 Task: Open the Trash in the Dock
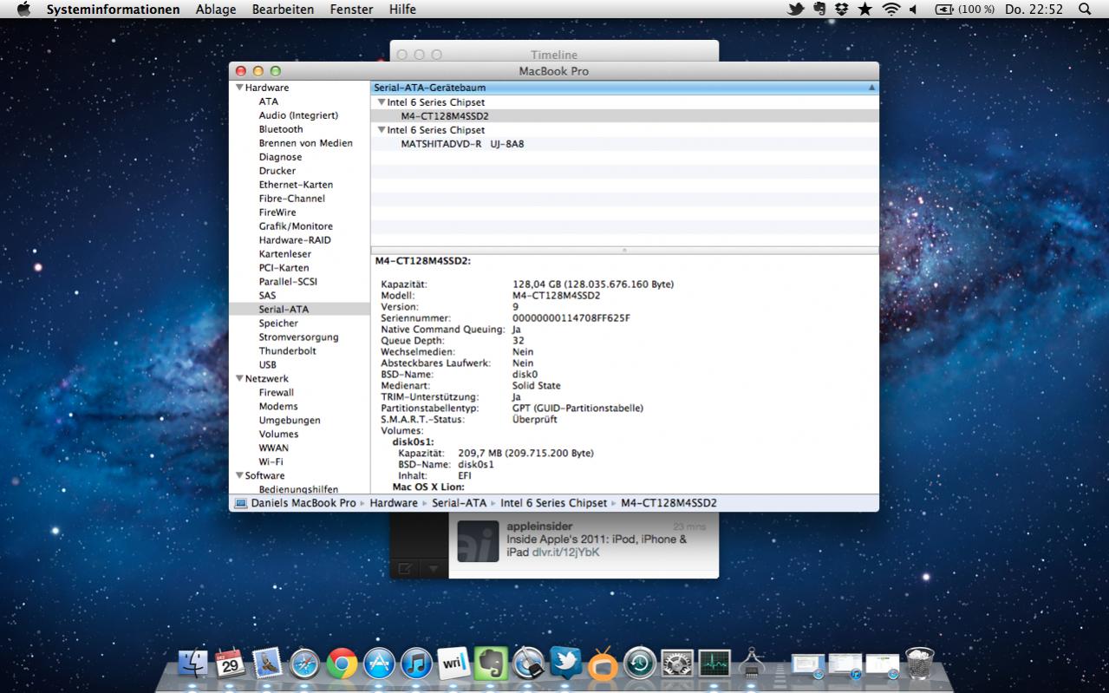coord(919,664)
